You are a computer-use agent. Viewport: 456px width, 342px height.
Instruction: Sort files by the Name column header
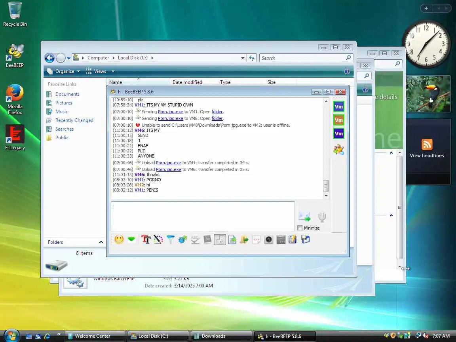(x=139, y=82)
